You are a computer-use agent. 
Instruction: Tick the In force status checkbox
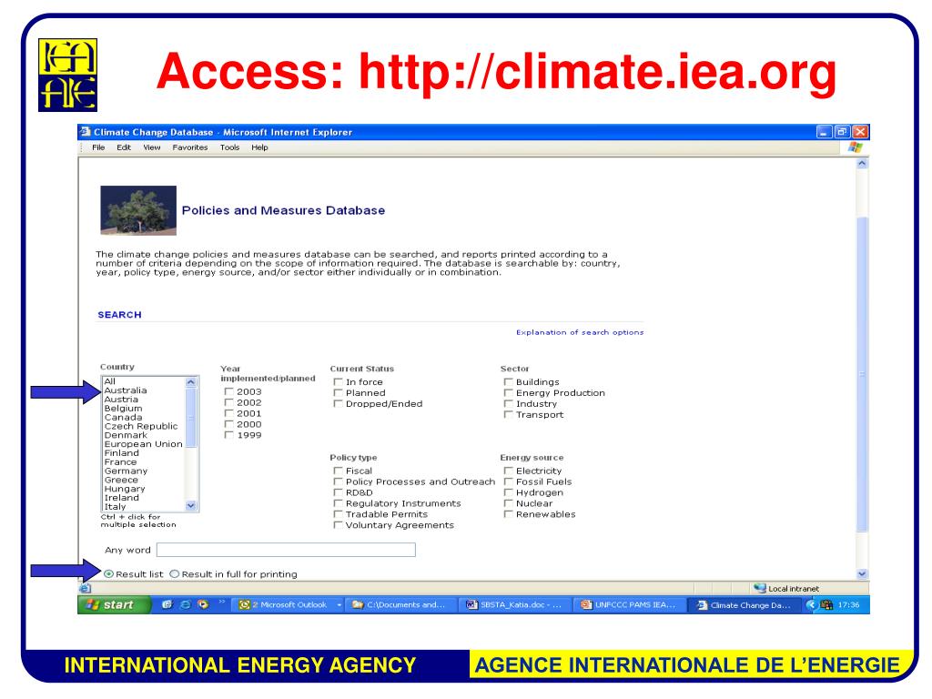point(339,381)
